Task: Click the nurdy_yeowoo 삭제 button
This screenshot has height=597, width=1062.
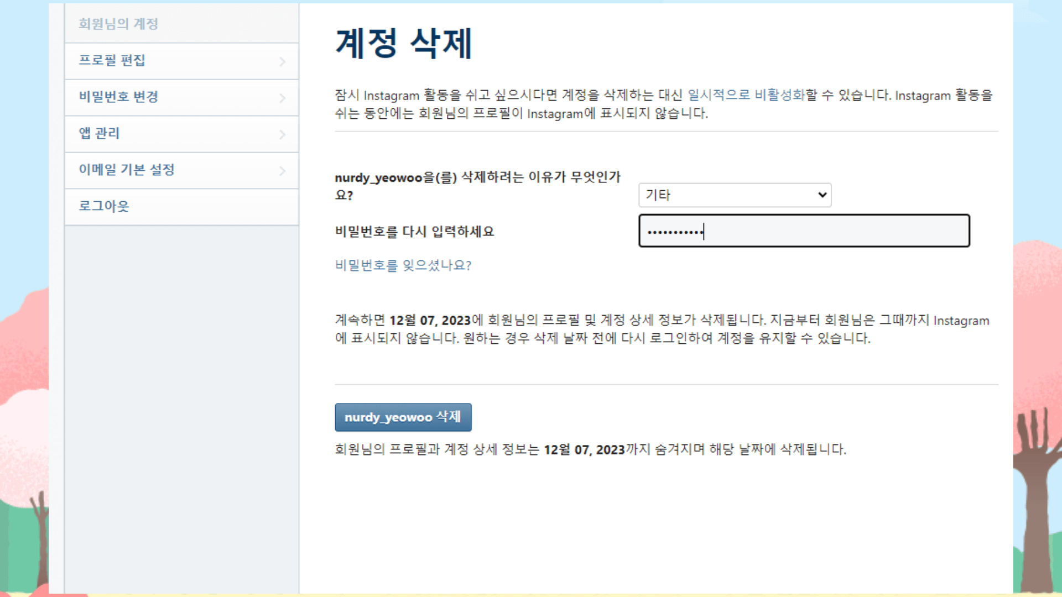Action: pos(403,417)
